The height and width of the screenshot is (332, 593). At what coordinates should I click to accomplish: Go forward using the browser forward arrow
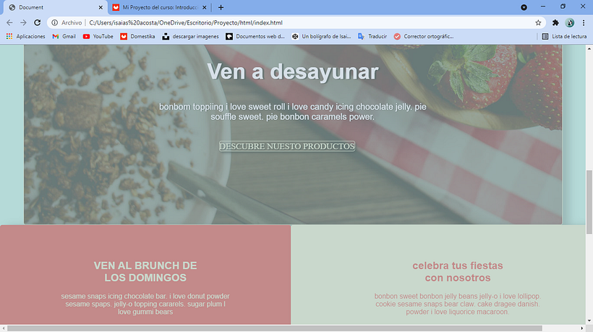[x=23, y=22]
